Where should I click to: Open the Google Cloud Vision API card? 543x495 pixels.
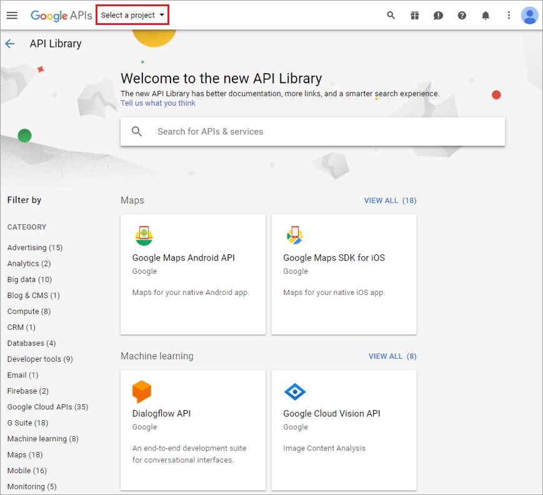(344, 430)
